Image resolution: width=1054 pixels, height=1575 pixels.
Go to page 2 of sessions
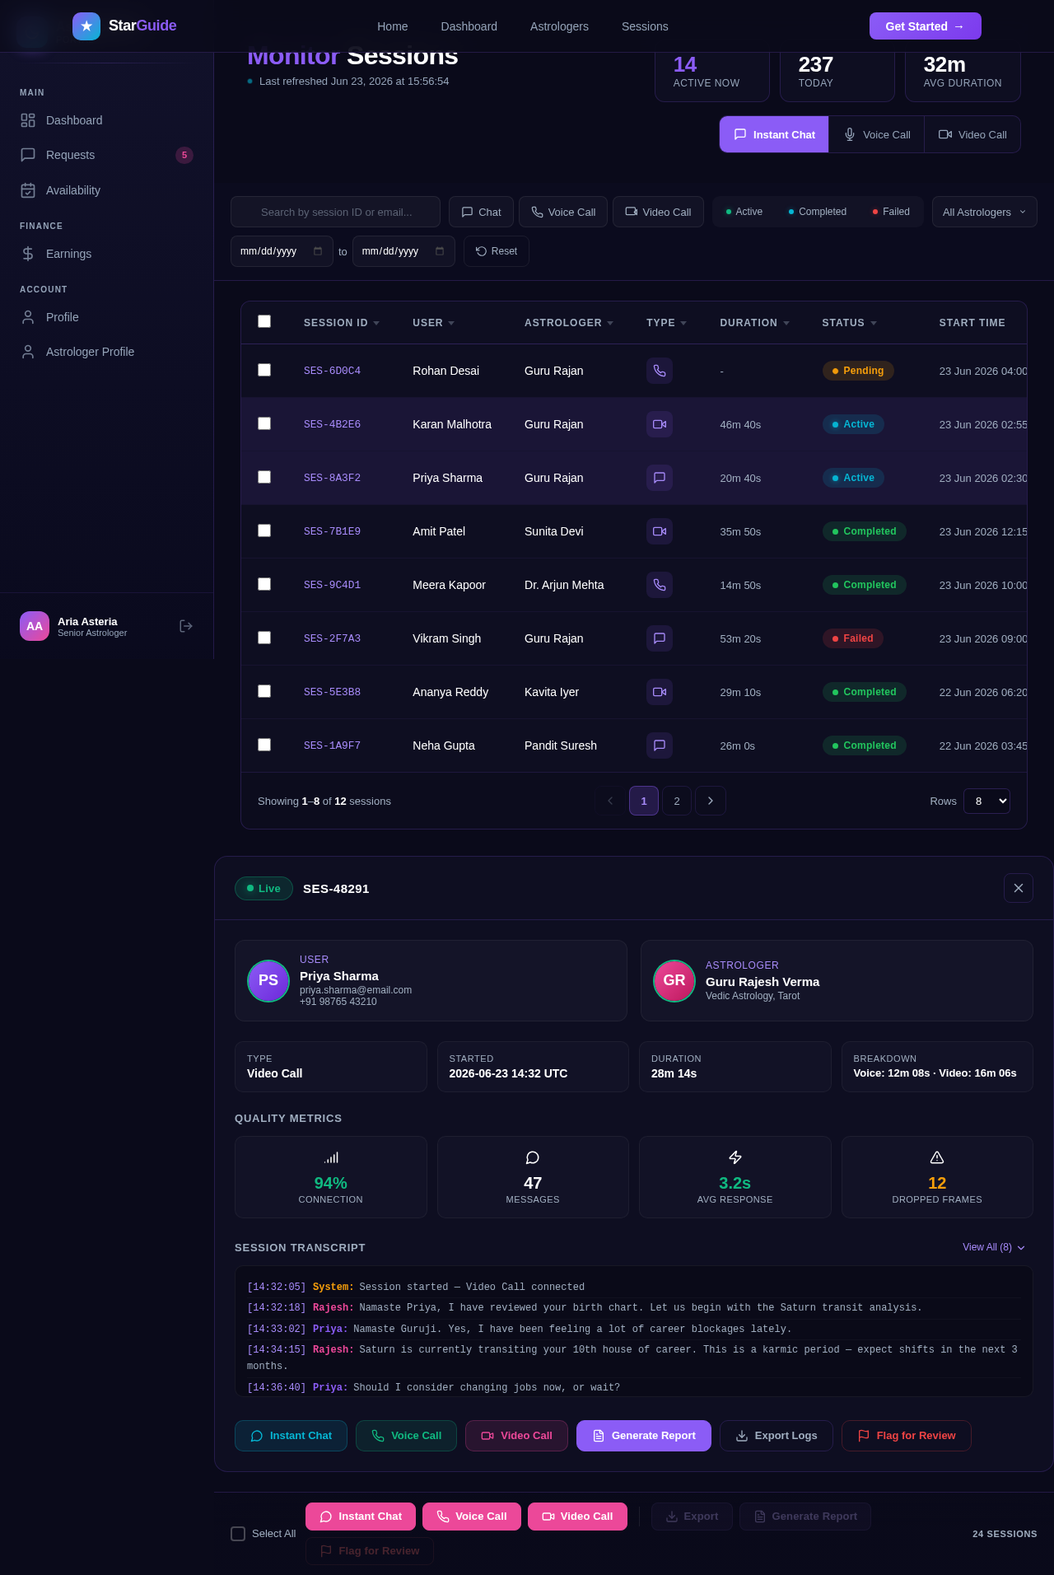pos(677,801)
